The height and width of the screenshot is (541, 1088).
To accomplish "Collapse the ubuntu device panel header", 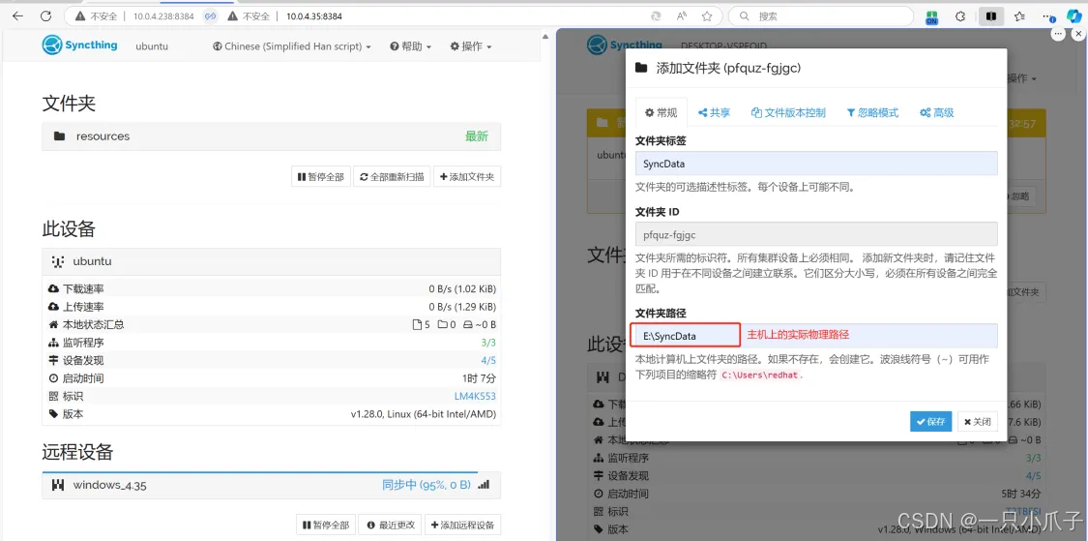I will tap(272, 262).
